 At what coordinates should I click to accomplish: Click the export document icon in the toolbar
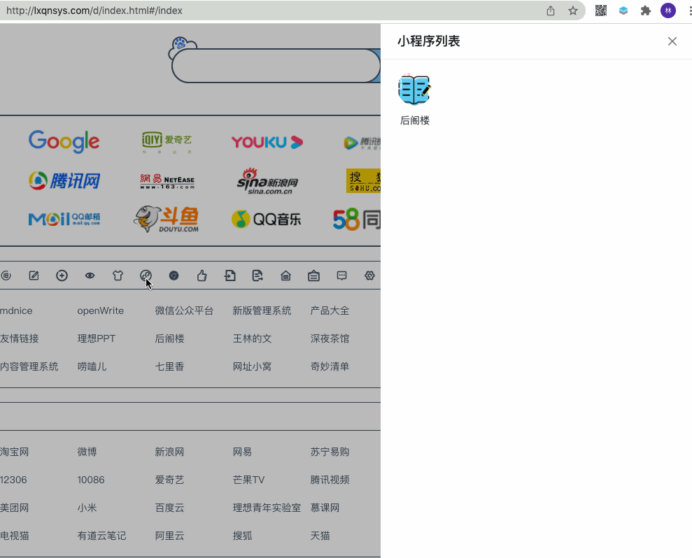257,276
